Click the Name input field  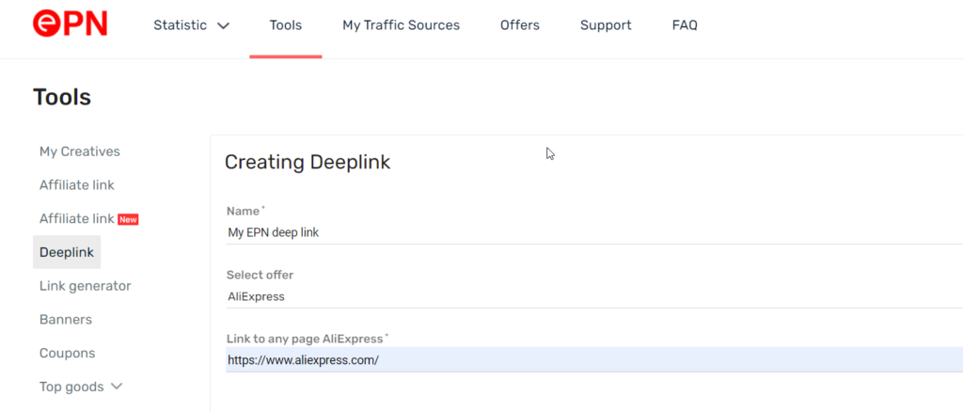(x=594, y=233)
